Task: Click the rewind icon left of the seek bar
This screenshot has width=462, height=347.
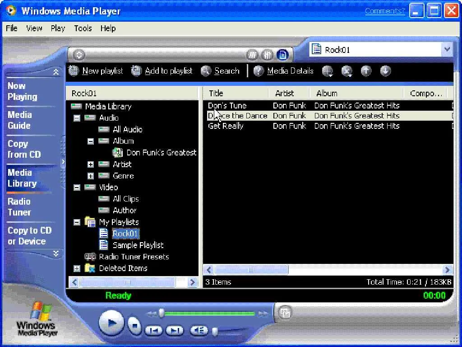Action: pos(152,314)
